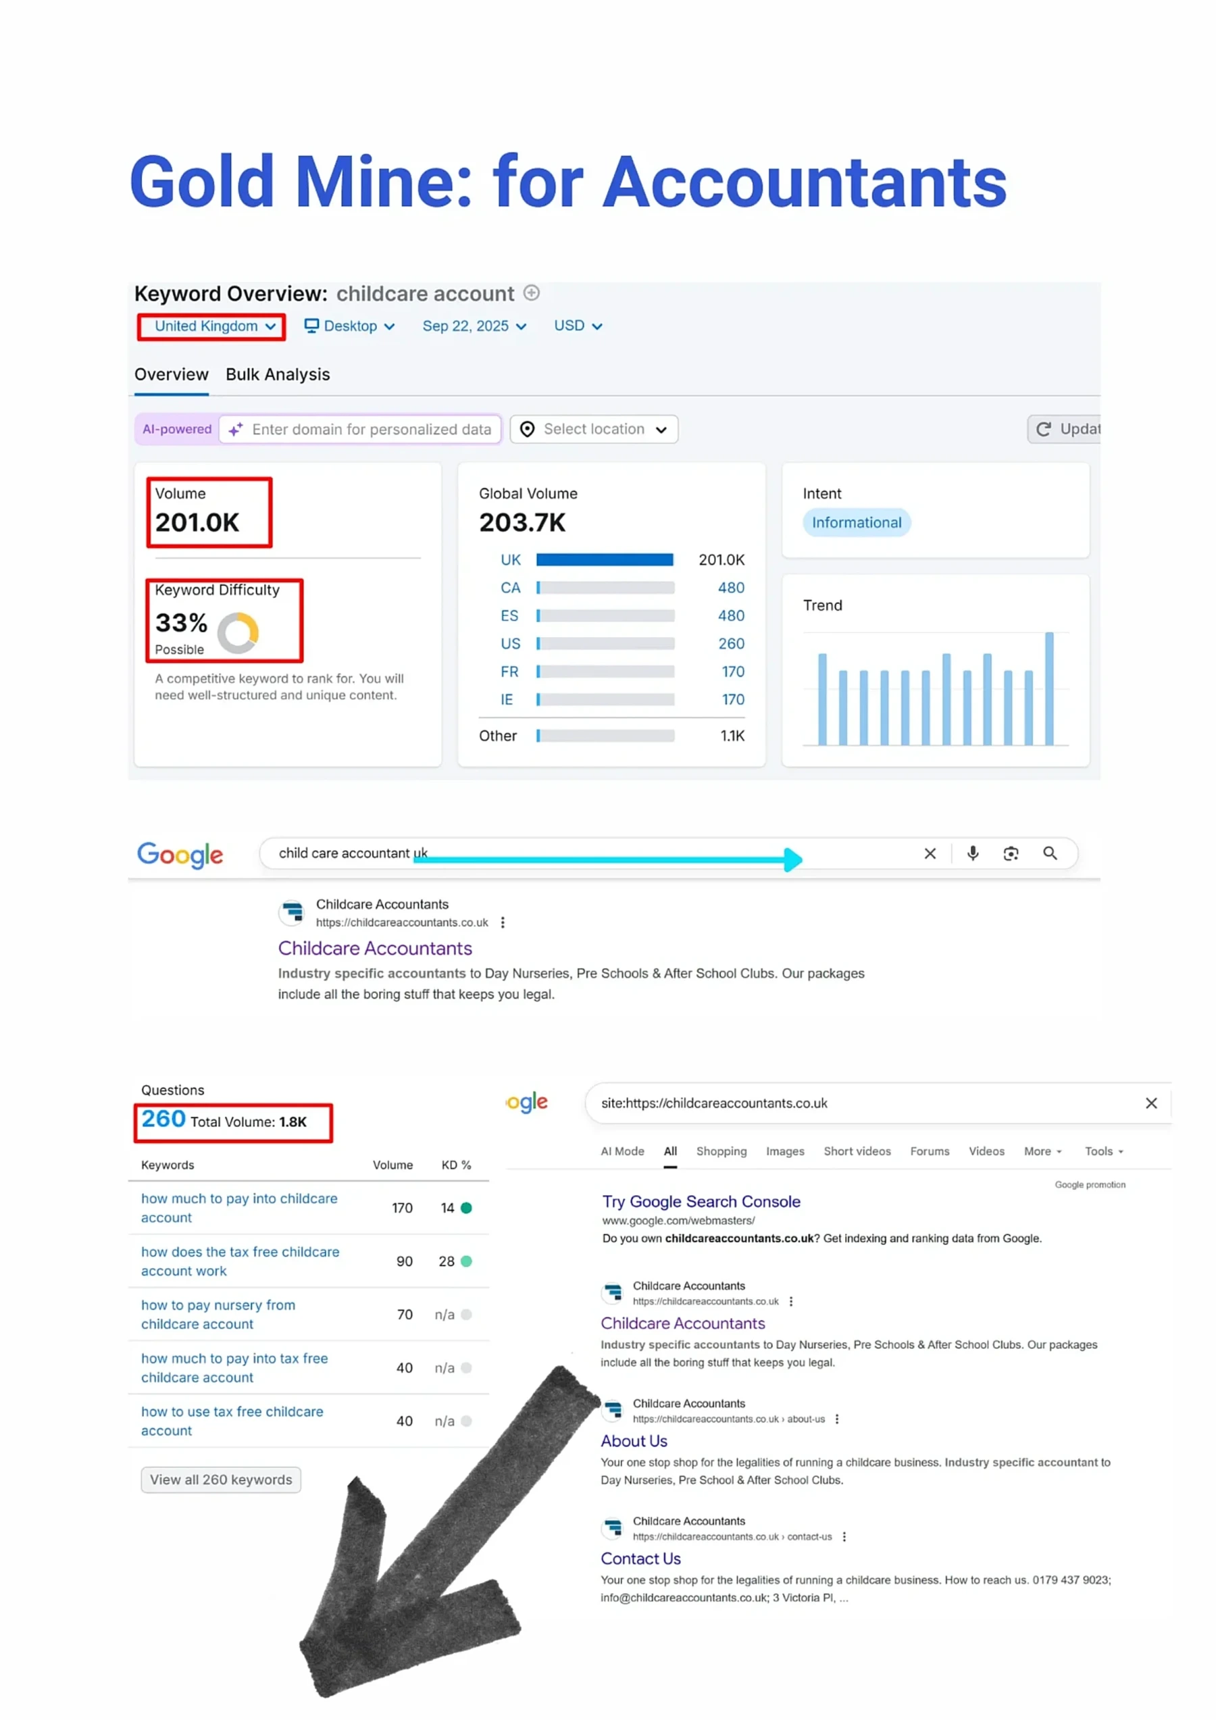
Task: Clear the site: search query
Action: (x=1152, y=1103)
